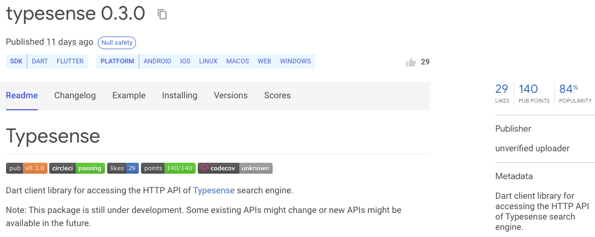Click the 140 PUB POINTS score

534,93
